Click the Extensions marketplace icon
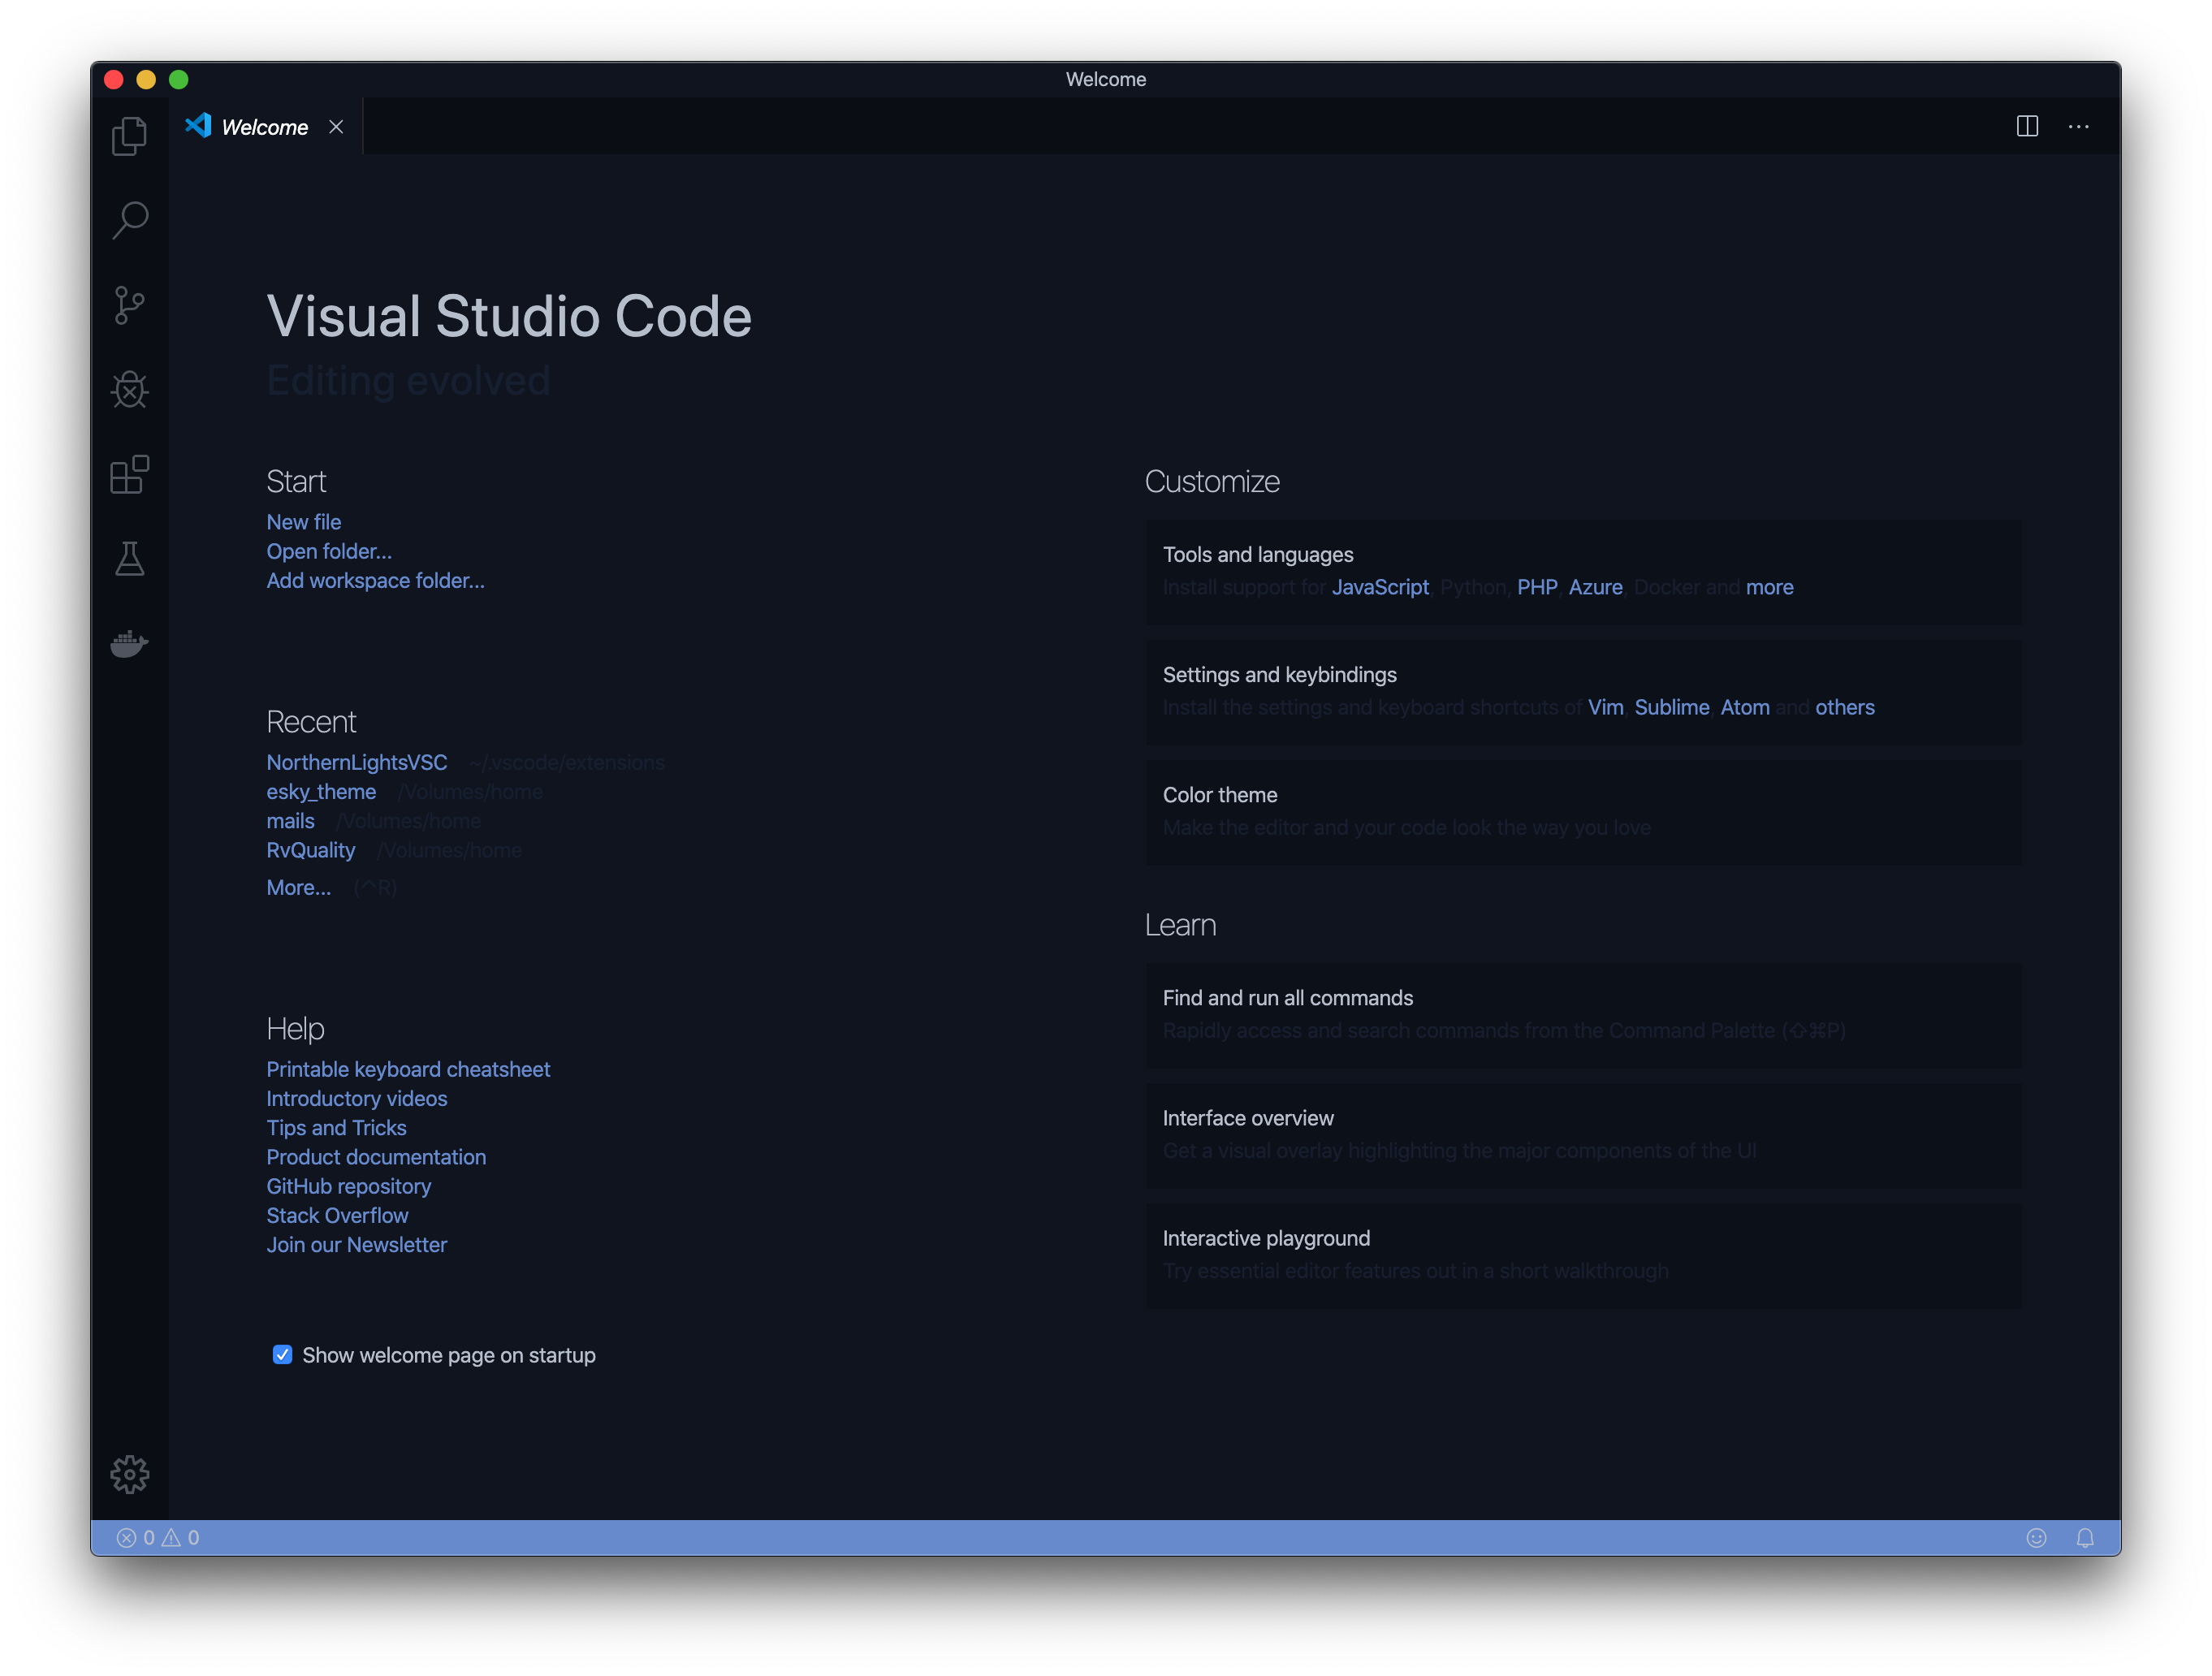The image size is (2212, 1676). coord(130,473)
